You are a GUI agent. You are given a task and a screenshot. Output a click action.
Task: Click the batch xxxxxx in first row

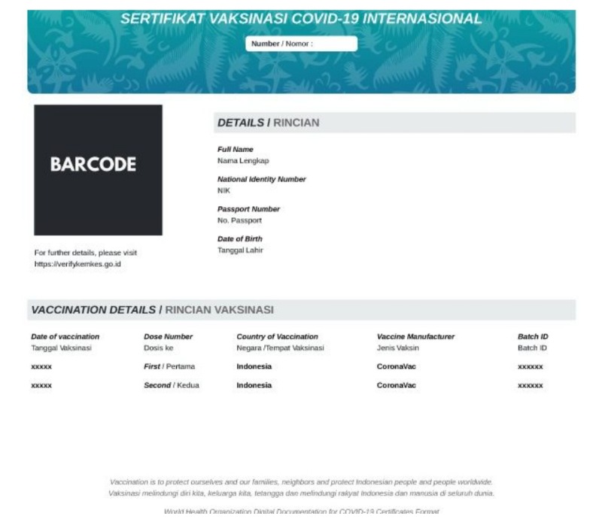[531, 367]
